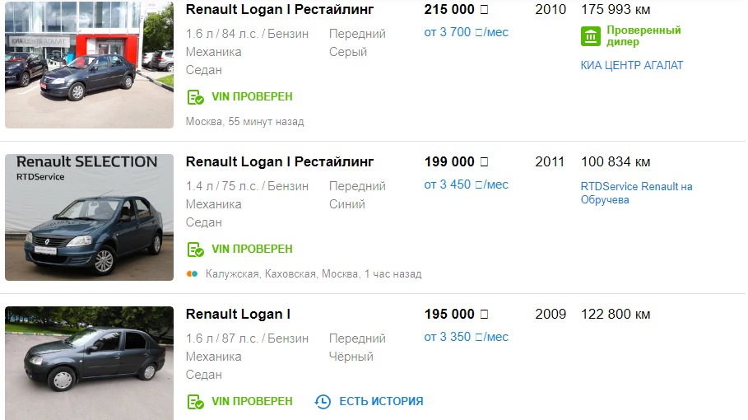The height and width of the screenshot is (420, 748).
Task: Click the Проверенный дилер green label
Action: (x=643, y=35)
